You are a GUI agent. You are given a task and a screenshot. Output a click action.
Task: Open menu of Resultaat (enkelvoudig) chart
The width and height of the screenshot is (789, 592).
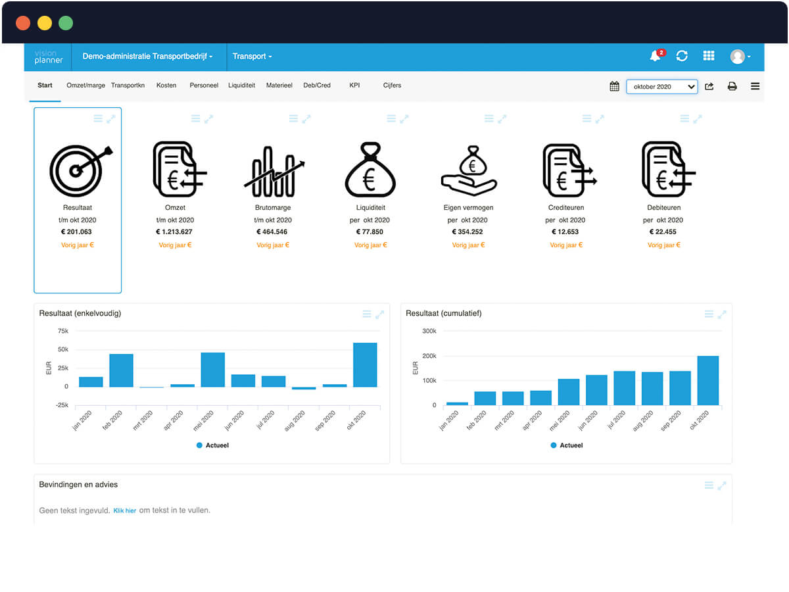pos(367,314)
